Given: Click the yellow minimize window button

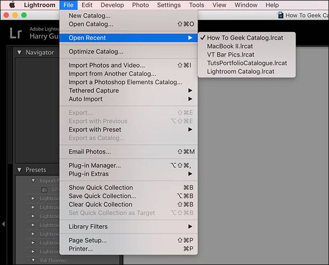Looking at the screenshot, I should coord(15,15).
